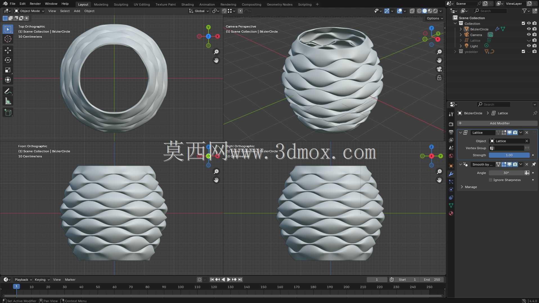The image size is (539, 303).
Task: Click the Vertex Group input field
Action: pos(506,148)
